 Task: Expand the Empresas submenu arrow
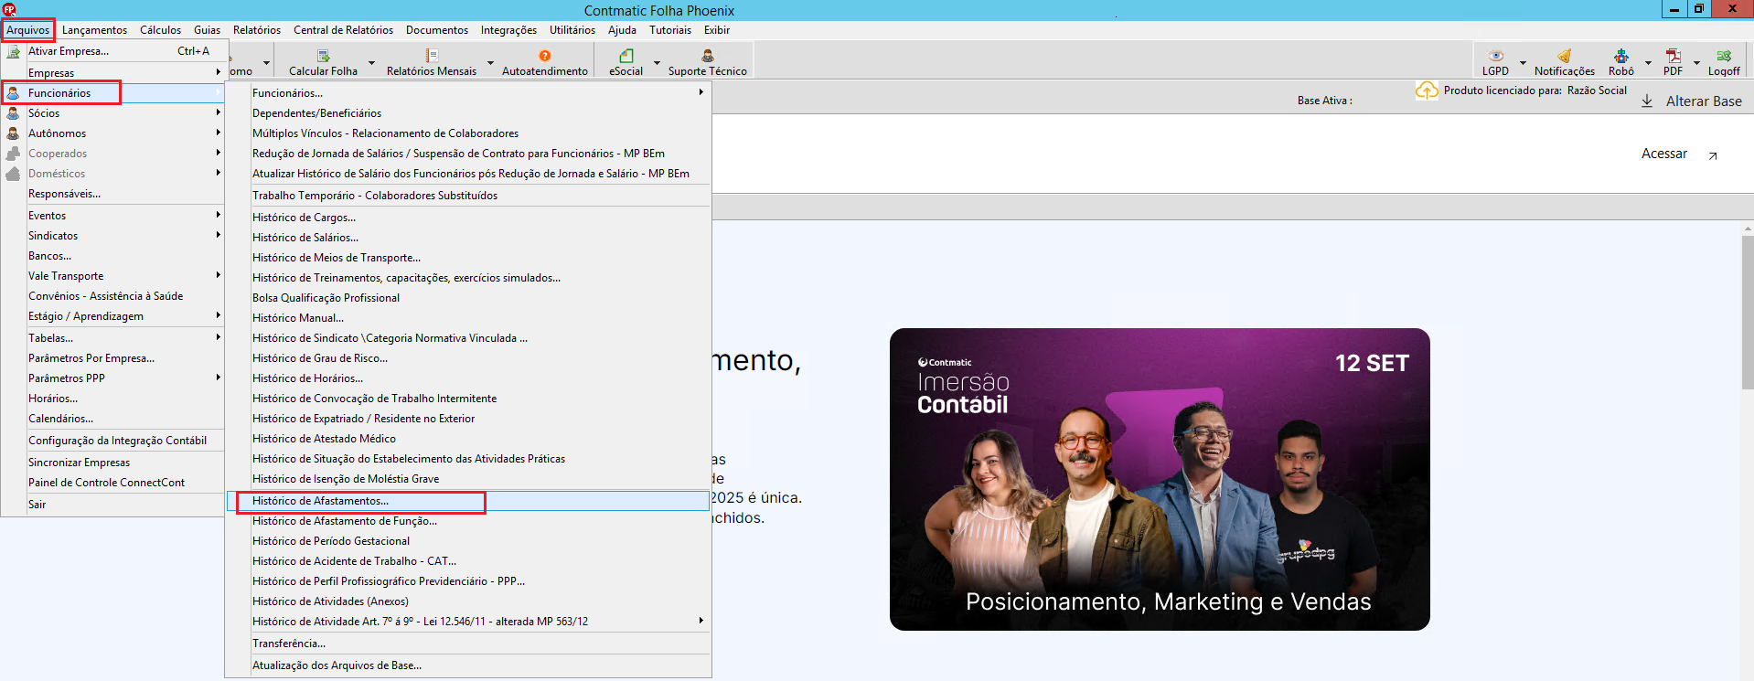pos(218,71)
